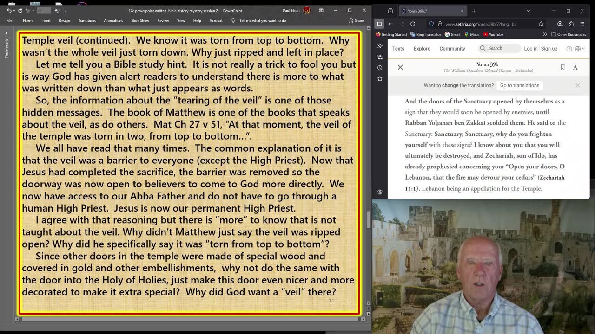Open the Transitions ribbon tab
The image size is (595, 334).
pyautogui.click(x=87, y=20)
